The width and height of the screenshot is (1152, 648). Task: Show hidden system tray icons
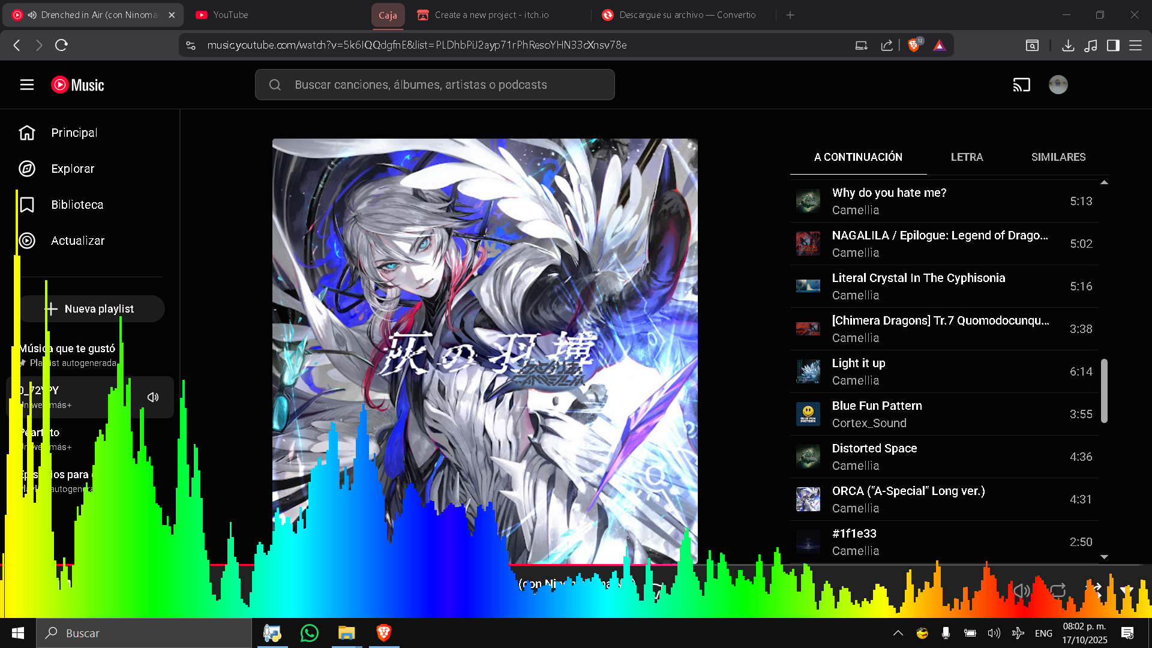(898, 633)
